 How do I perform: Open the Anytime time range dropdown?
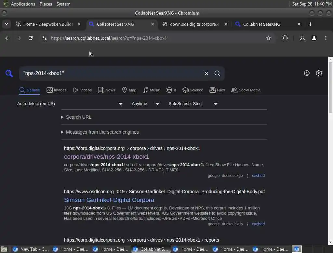[x=146, y=104]
